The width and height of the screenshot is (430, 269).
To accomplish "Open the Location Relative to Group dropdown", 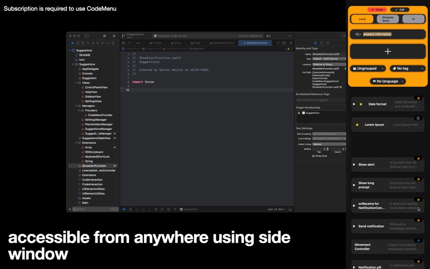I will [x=329, y=64].
